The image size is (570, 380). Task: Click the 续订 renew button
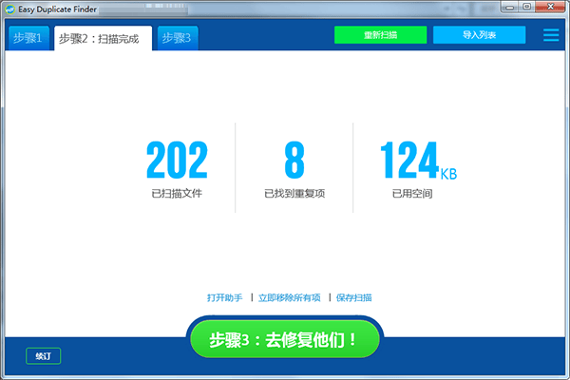pos(44,356)
